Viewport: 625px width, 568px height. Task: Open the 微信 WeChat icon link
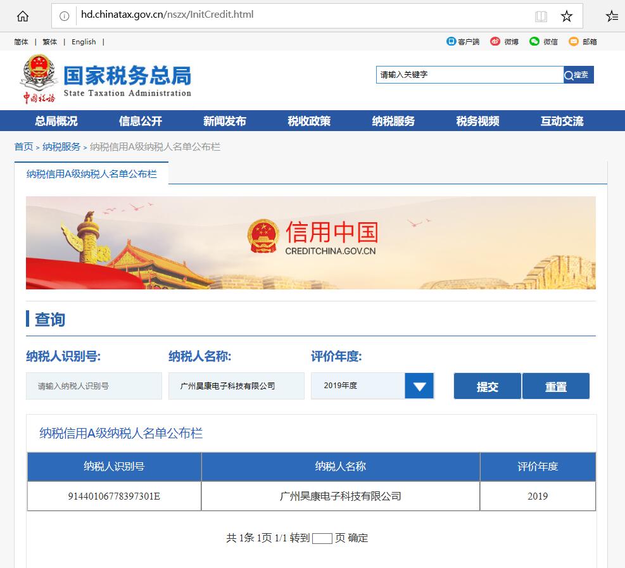click(x=534, y=42)
